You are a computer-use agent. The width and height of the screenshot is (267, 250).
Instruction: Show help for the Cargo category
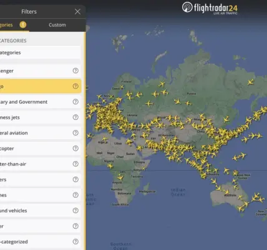tap(75, 86)
